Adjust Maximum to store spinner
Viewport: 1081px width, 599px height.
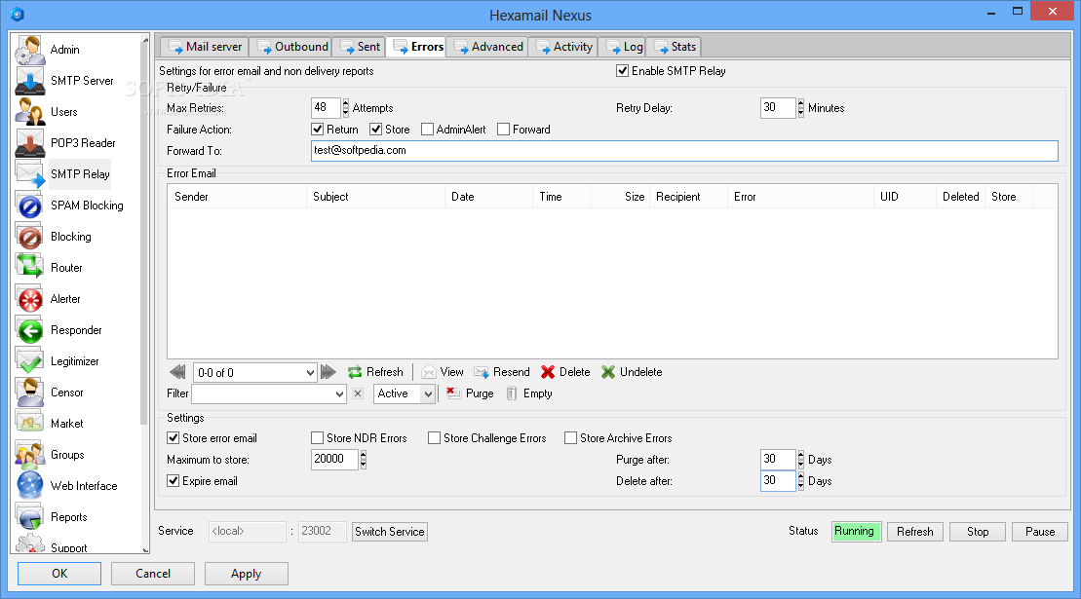click(364, 460)
